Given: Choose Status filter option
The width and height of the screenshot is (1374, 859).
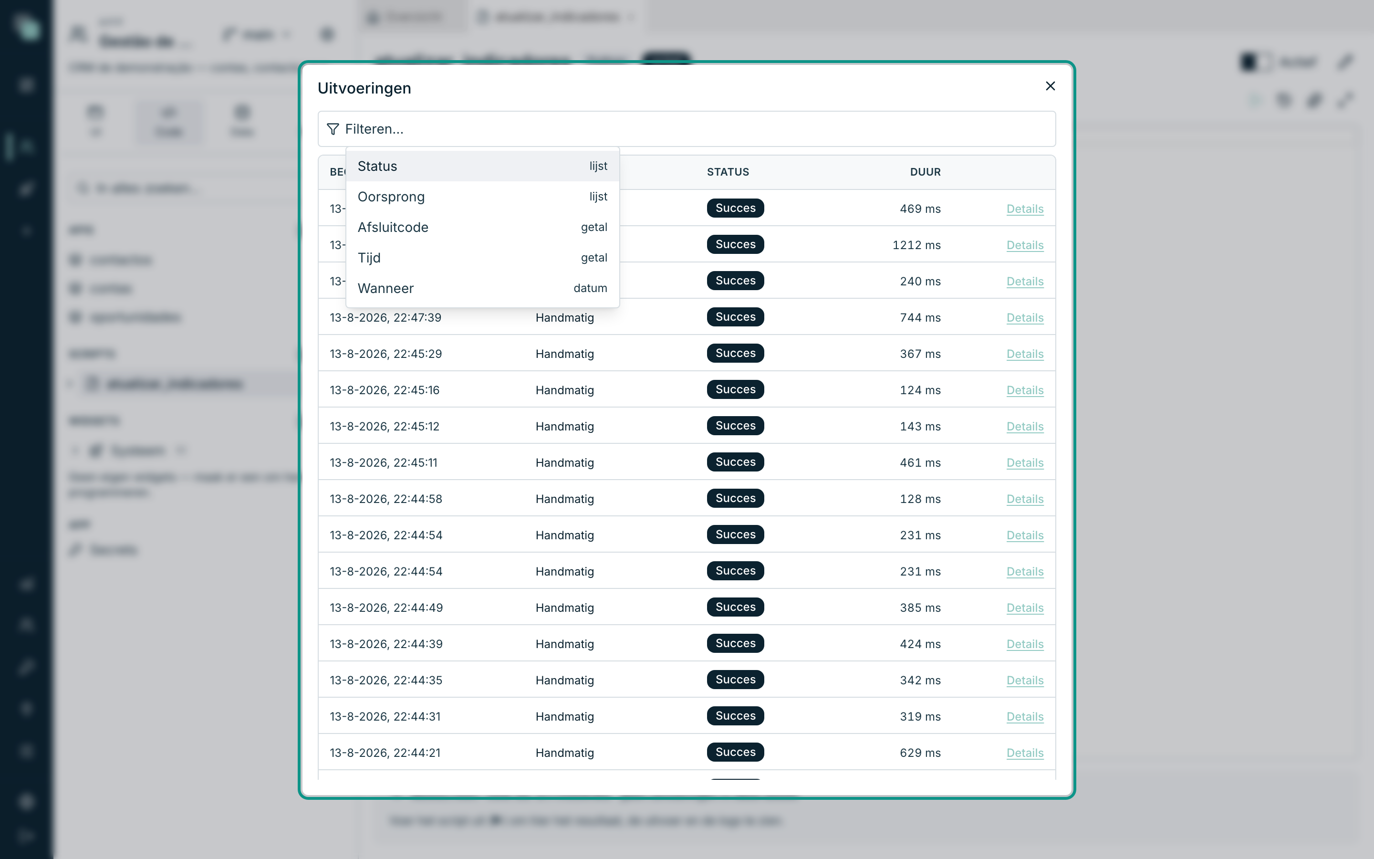Looking at the screenshot, I should click(482, 166).
